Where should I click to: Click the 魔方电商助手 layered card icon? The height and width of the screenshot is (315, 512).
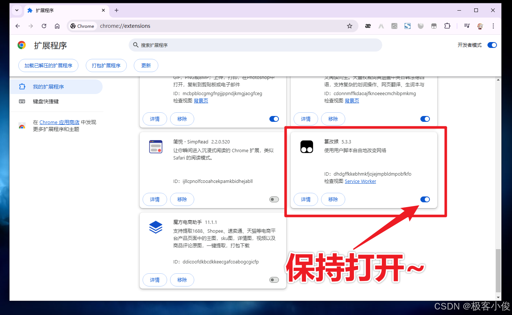(156, 227)
